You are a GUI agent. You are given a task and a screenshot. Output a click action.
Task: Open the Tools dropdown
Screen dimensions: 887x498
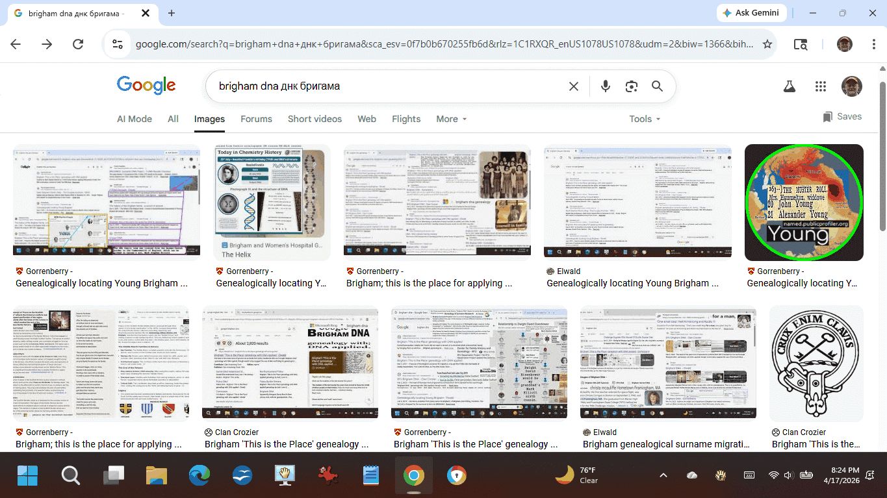tap(644, 119)
